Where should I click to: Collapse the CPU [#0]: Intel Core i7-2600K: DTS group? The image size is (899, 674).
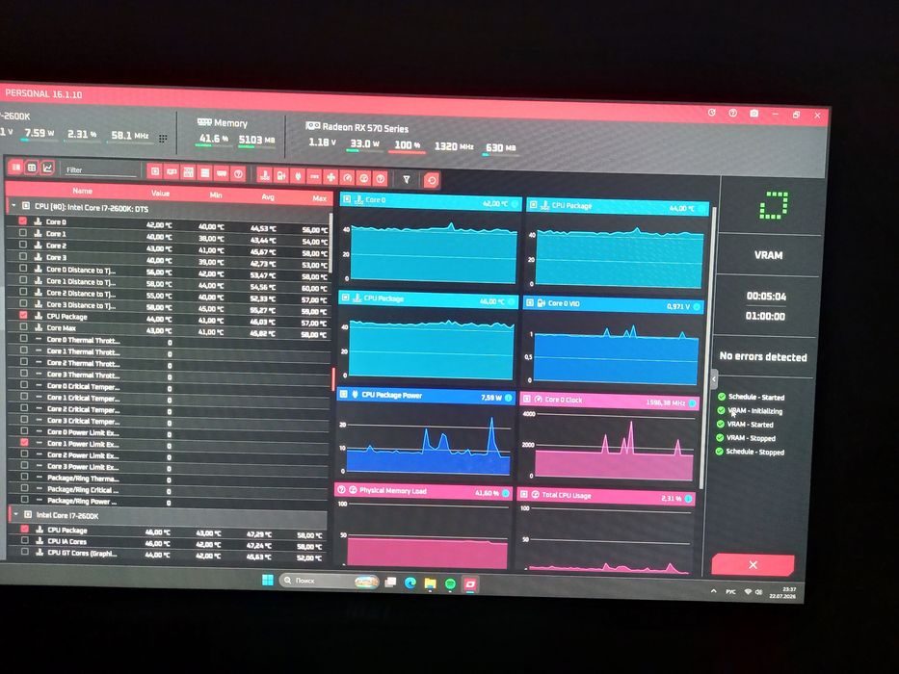coord(13,204)
